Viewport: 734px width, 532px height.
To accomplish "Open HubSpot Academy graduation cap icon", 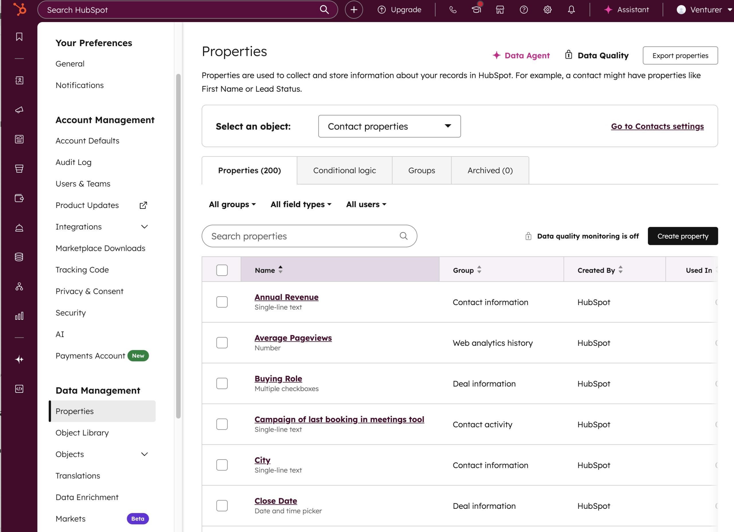I will pos(476,10).
